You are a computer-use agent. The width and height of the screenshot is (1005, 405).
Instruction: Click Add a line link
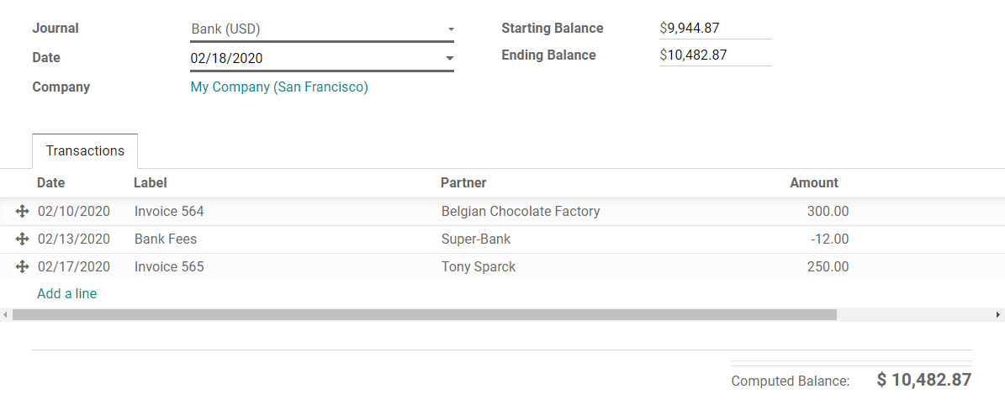coord(67,294)
